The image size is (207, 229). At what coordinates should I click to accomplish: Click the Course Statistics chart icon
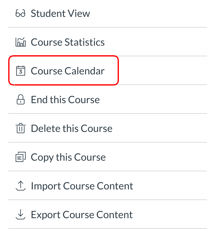click(x=20, y=42)
